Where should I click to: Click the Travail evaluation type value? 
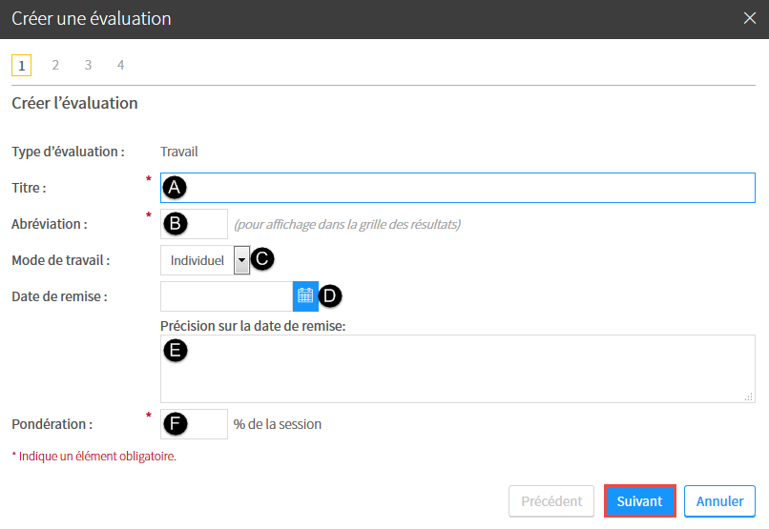tap(179, 152)
